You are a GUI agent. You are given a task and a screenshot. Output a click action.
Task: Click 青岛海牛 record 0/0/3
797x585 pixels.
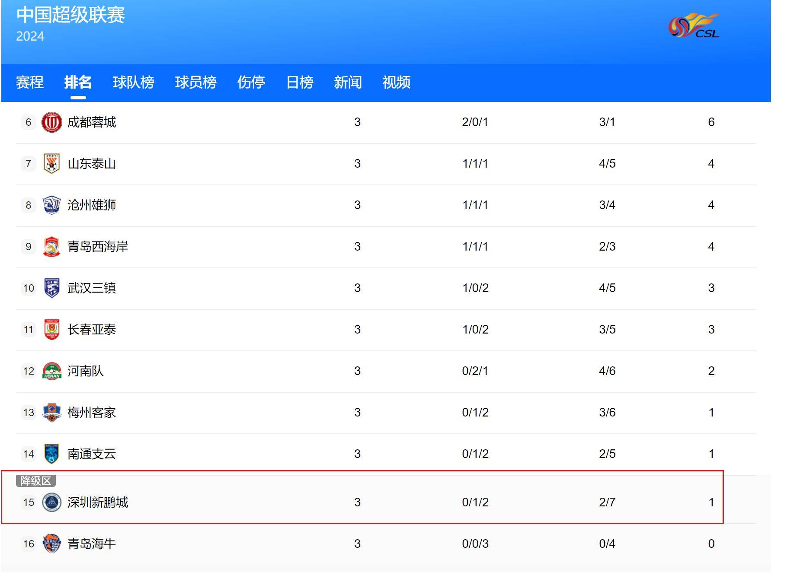coord(475,544)
